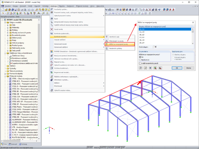Switch to the Data navigator tab
The width and height of the screenshot is (199, 149).
(x=4, y=144)
